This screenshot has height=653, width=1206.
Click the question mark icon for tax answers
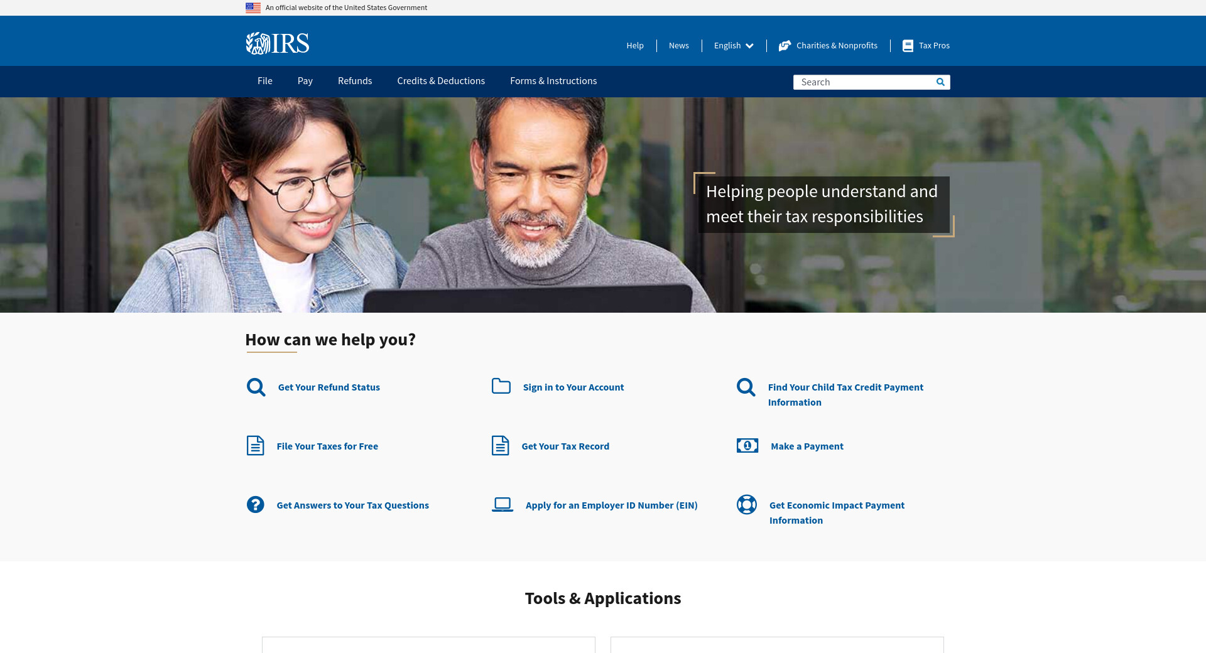(x=255, y=505)
